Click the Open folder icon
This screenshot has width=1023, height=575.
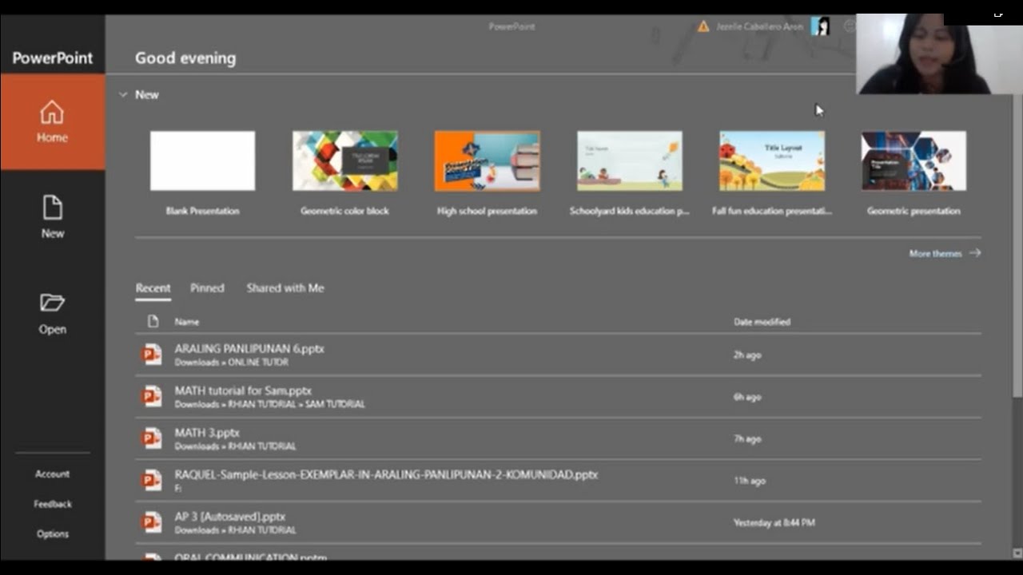(52, 303)
